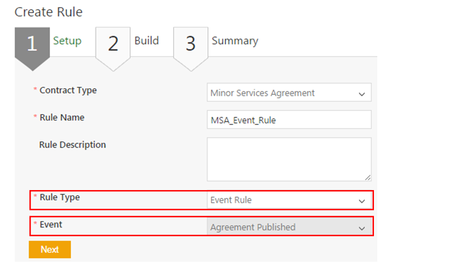Grab the Rule Description resize handle
473x269 pixels.
368,177
